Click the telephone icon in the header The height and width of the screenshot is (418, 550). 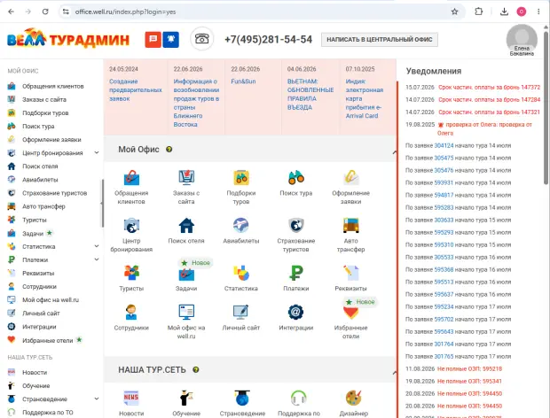click(x=202, y=38)
